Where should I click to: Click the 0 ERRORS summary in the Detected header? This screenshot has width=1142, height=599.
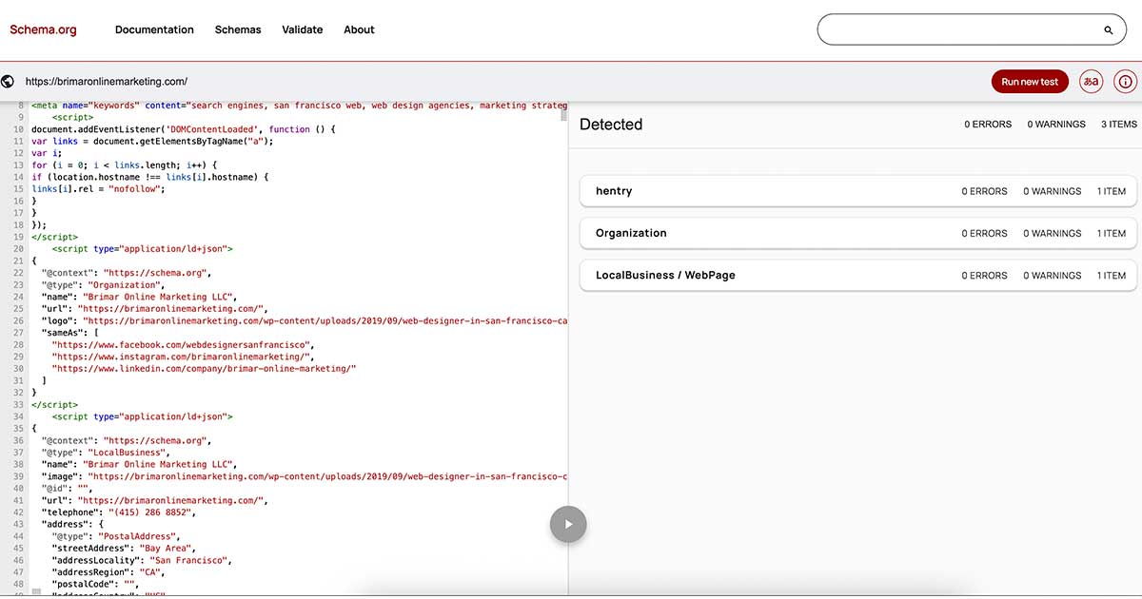point(986,125)
